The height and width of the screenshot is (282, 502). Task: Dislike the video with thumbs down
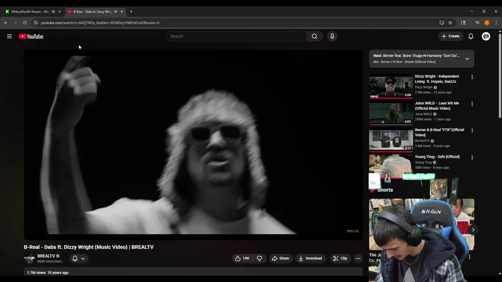click(x=260, y=258)
